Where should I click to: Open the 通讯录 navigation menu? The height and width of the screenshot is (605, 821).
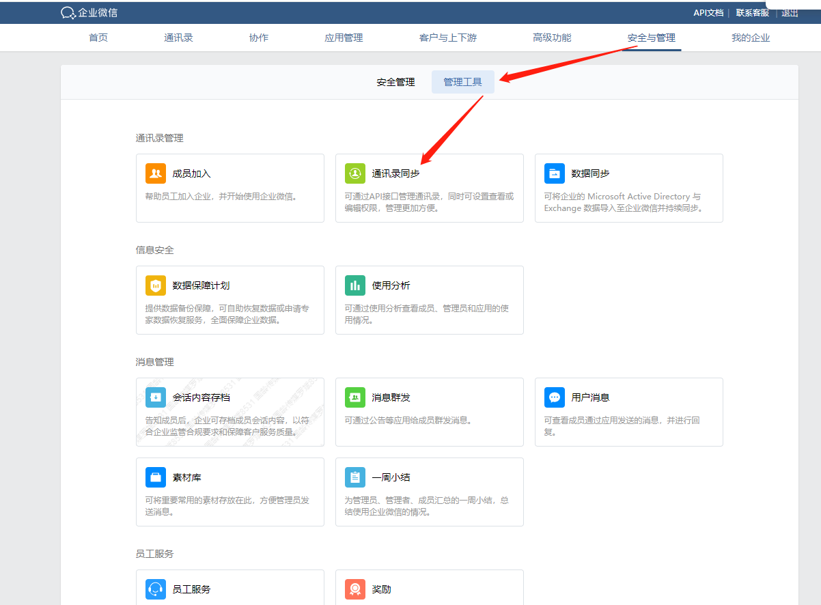[x=178, y=38]
